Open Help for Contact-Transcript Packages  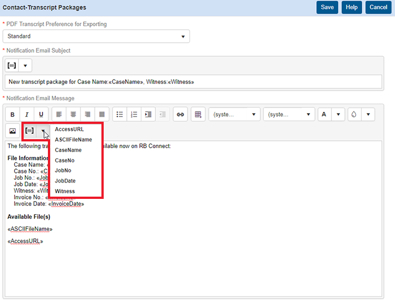point(352,7)
